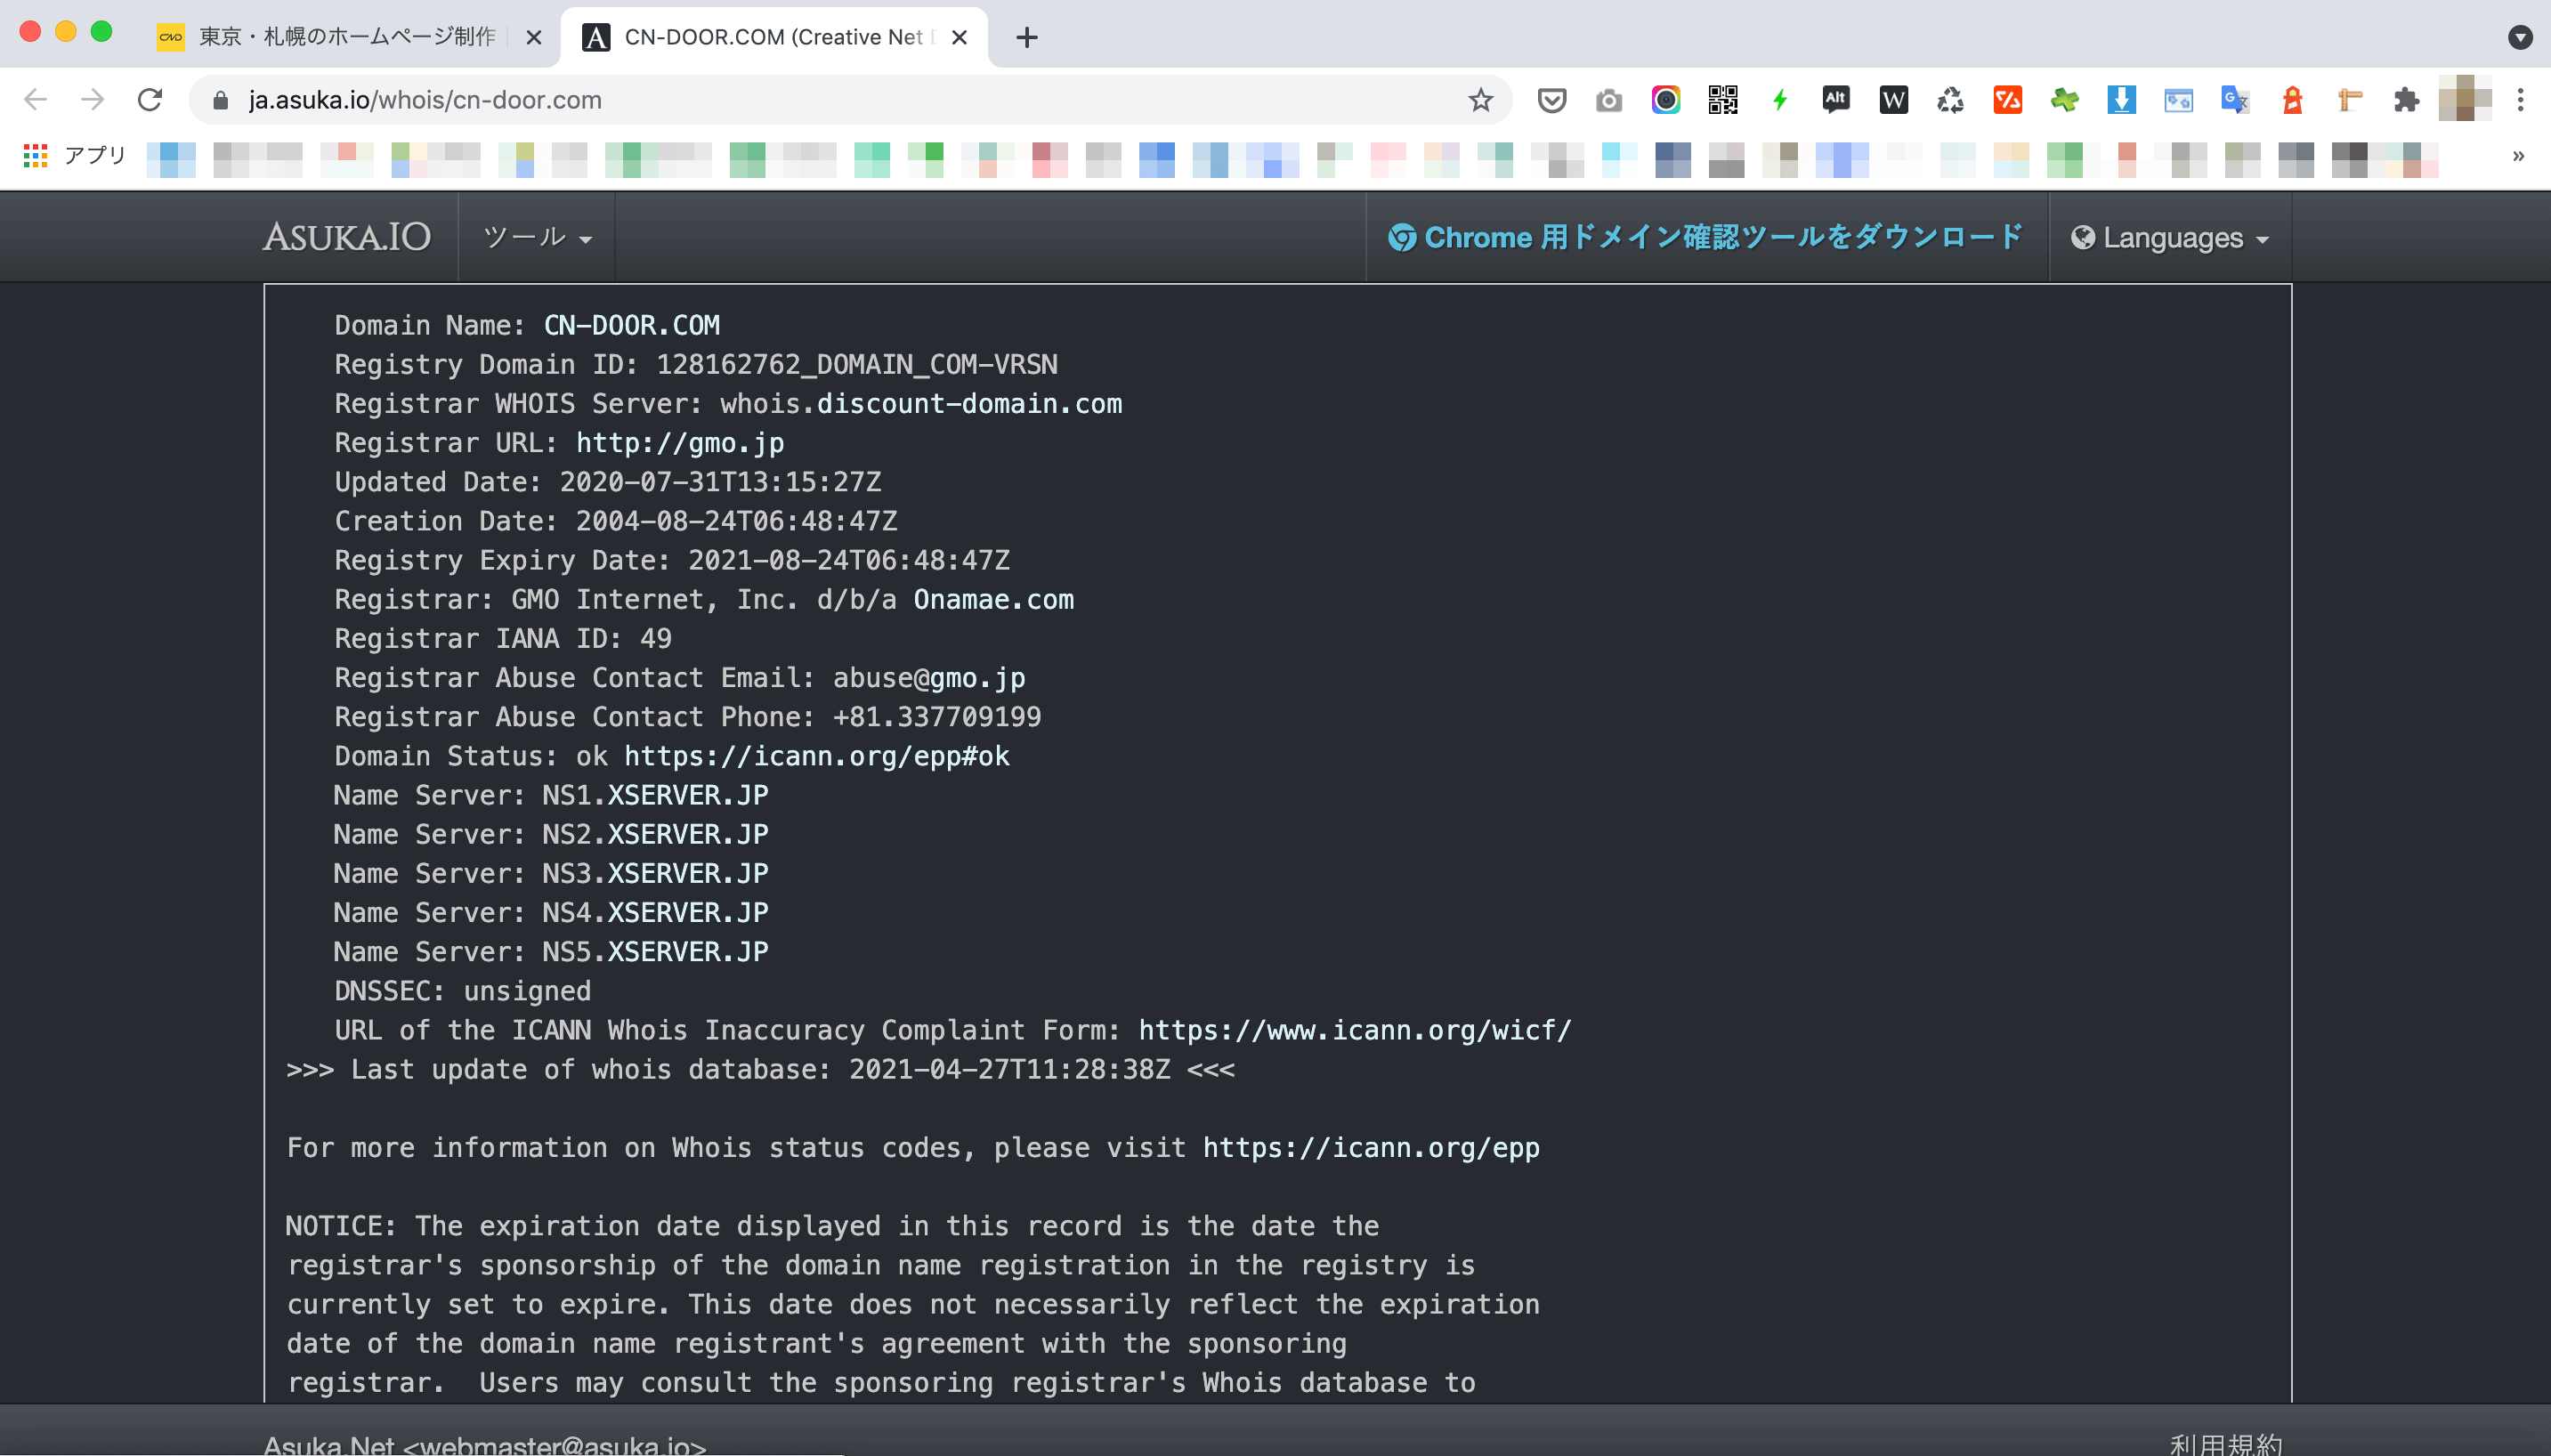Click the Pocket save extension icon

(x=1551, y=100)
